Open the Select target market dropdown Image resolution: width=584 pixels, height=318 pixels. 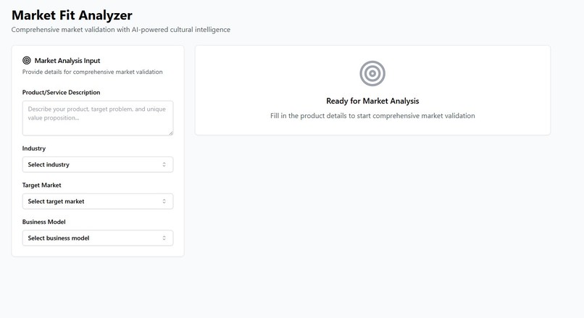(98, 201)
